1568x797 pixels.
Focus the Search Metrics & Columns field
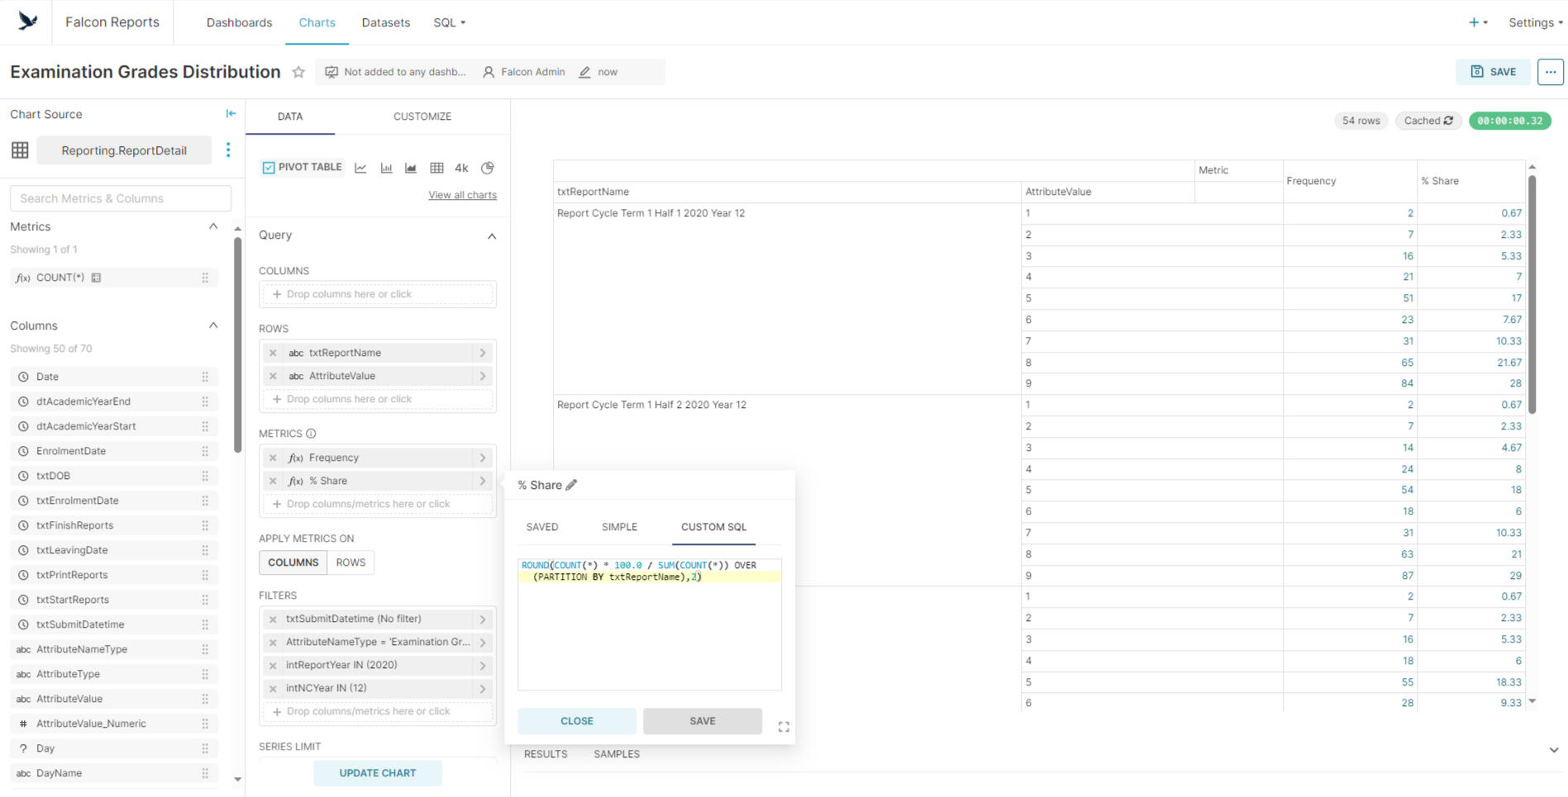click(x=121, y=198)
